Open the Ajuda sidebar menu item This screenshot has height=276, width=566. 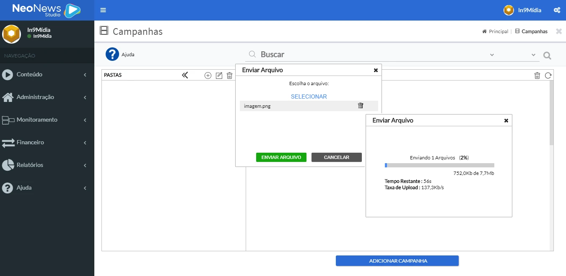47,188
